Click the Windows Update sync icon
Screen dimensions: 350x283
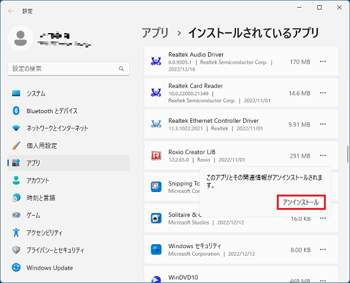pos(16,267)
